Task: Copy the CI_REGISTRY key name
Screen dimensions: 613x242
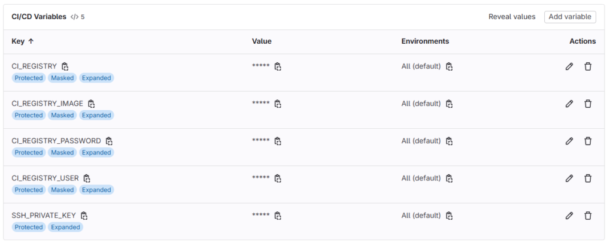Action: (x=65, y=66)
